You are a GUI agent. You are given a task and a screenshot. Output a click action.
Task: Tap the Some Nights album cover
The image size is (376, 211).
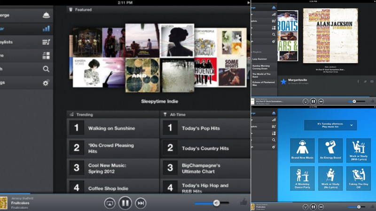coord(232,72)
